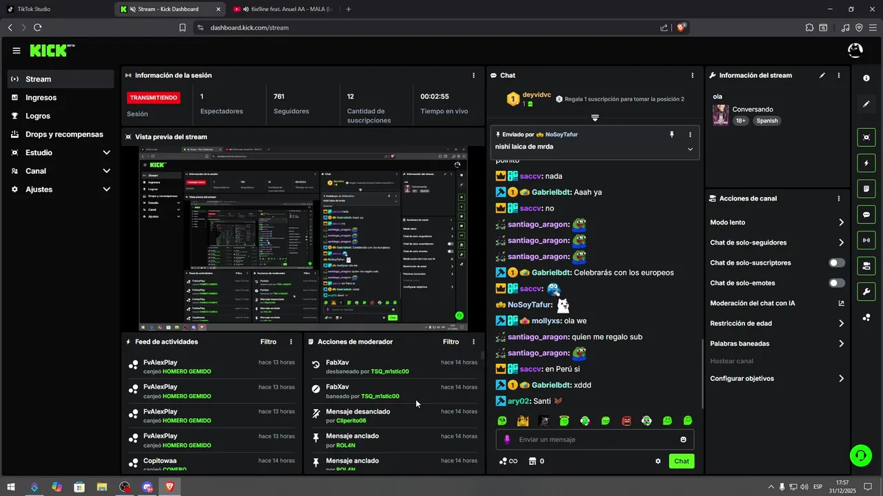Toggle the session info broadcast widget icon
This screenshot has width=883, height=496.
click(866, 240)
